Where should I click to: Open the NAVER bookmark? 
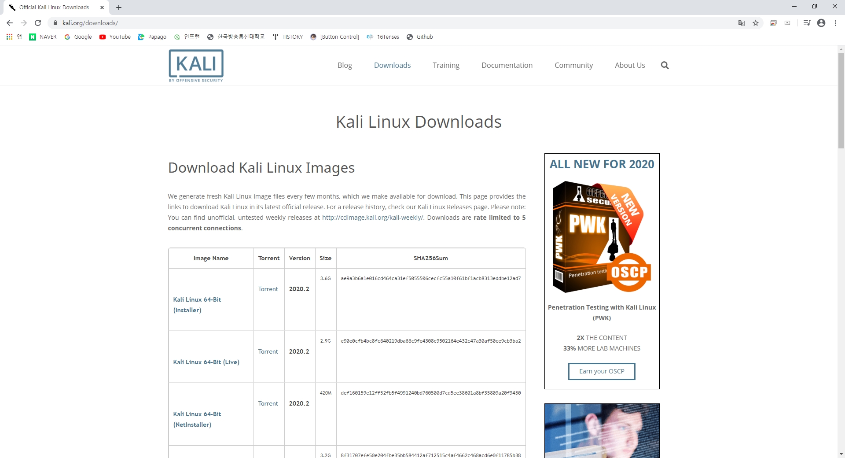(x=43, y=37)
